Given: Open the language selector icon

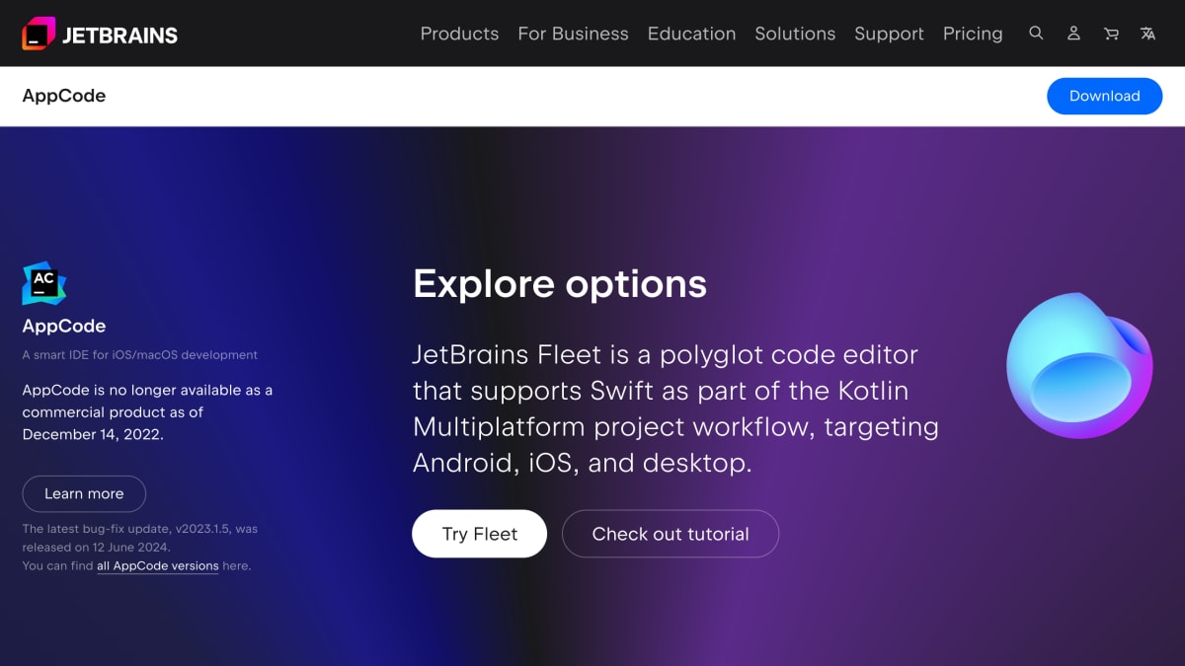Looking at the screenshot, I should tap(1147, 33).
